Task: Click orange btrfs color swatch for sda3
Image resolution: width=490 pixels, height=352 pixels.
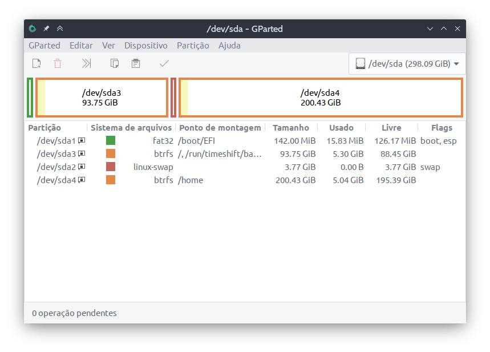Action: click(111, 153)
